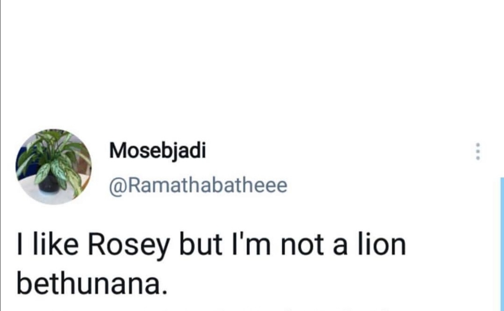This screenshot has height=311, width=504.
Task: Click the word "bethunana." in the tweet
Action: point(91,284)
